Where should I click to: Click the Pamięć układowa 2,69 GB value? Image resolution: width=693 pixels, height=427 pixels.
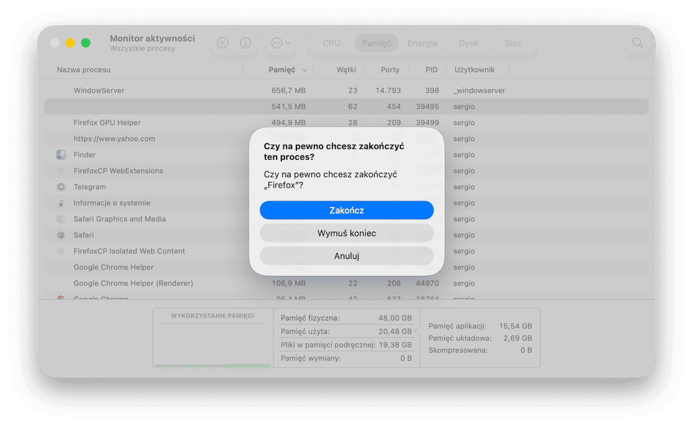point(518,338)
